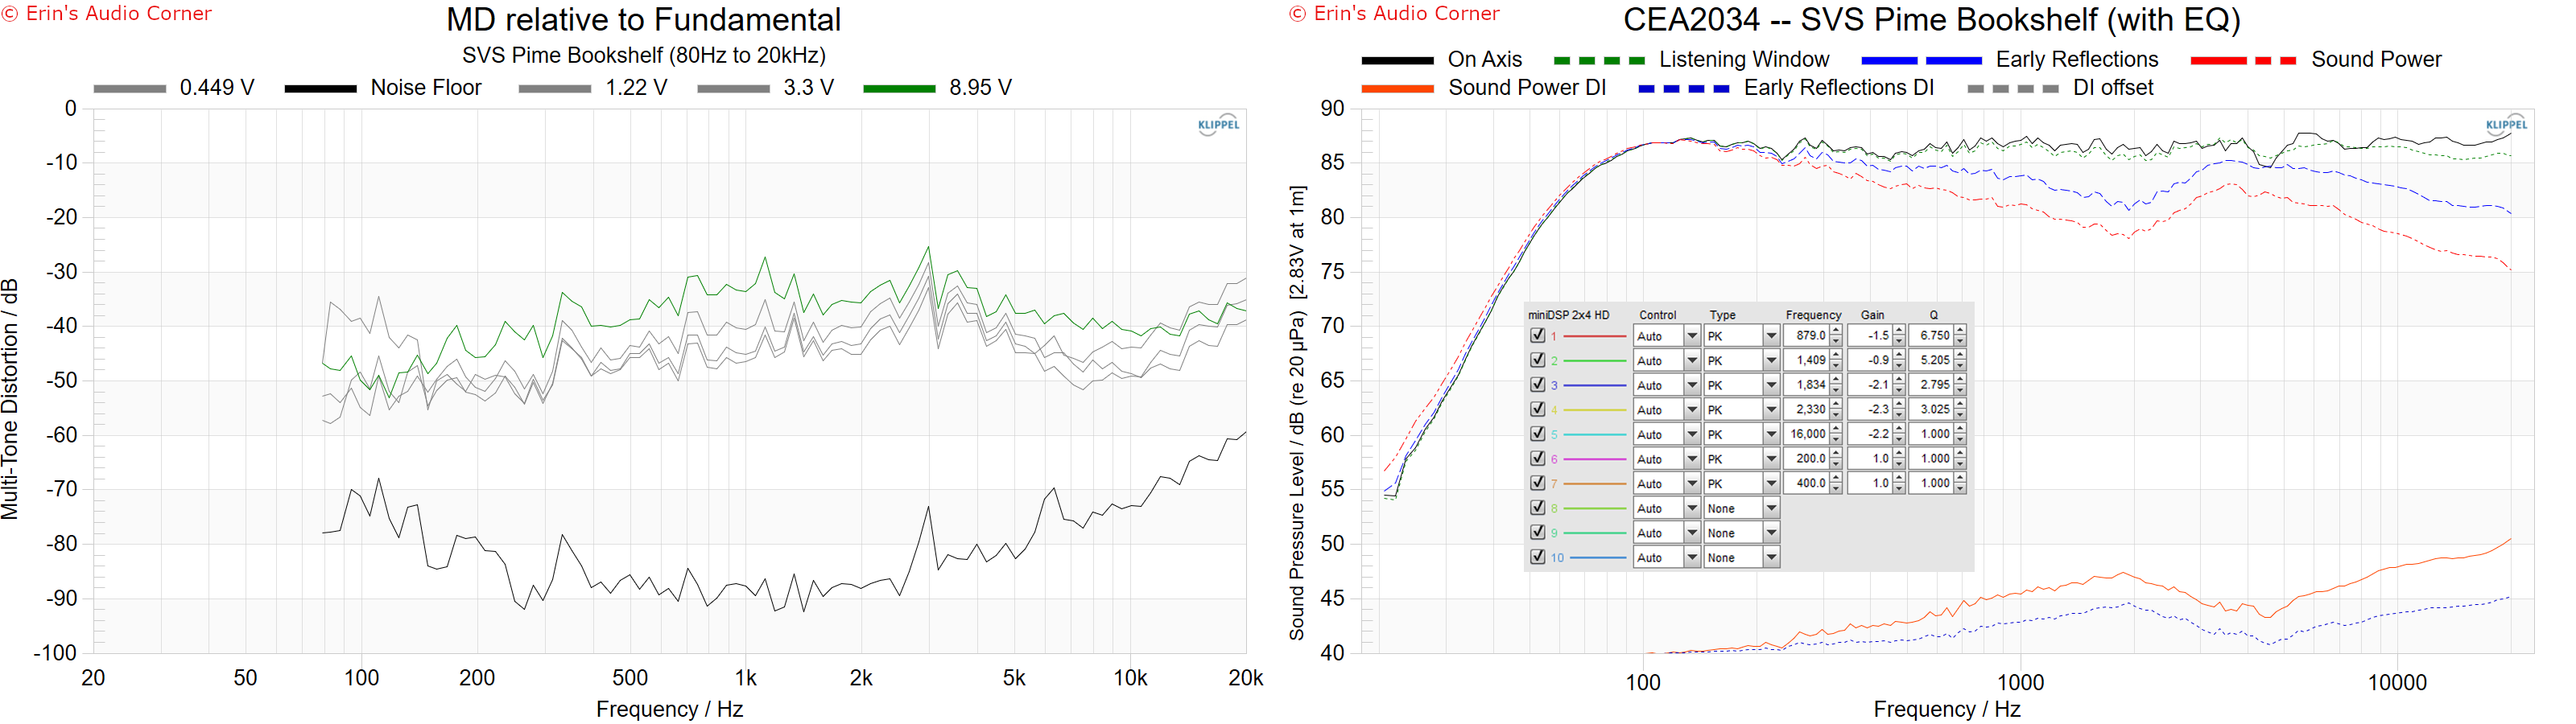Disable filter 5 checkbox
Screen dimensions: 2576x724
click(1538, 434)
